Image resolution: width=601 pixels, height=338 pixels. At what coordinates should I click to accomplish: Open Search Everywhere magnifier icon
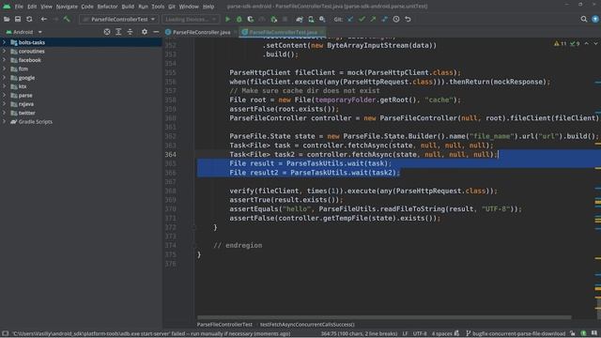click(x=584, y=19)
